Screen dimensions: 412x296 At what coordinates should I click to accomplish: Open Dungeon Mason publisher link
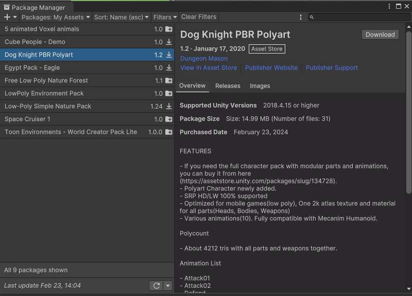[204, 58]
